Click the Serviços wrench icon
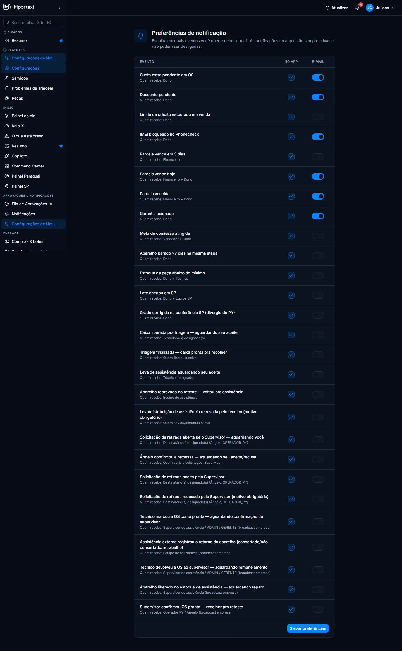This screenshot has width=402, height=651. click(7, 78)
